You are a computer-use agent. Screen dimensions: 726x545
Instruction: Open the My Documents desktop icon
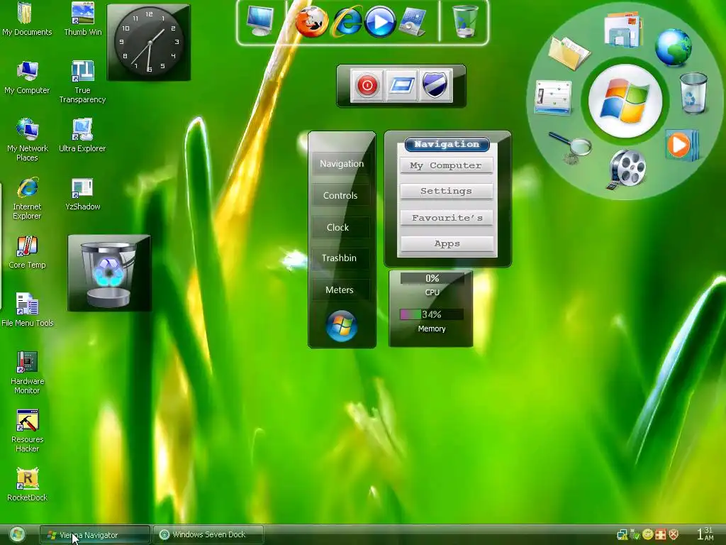pyautogui.click(x=27, y=19)
